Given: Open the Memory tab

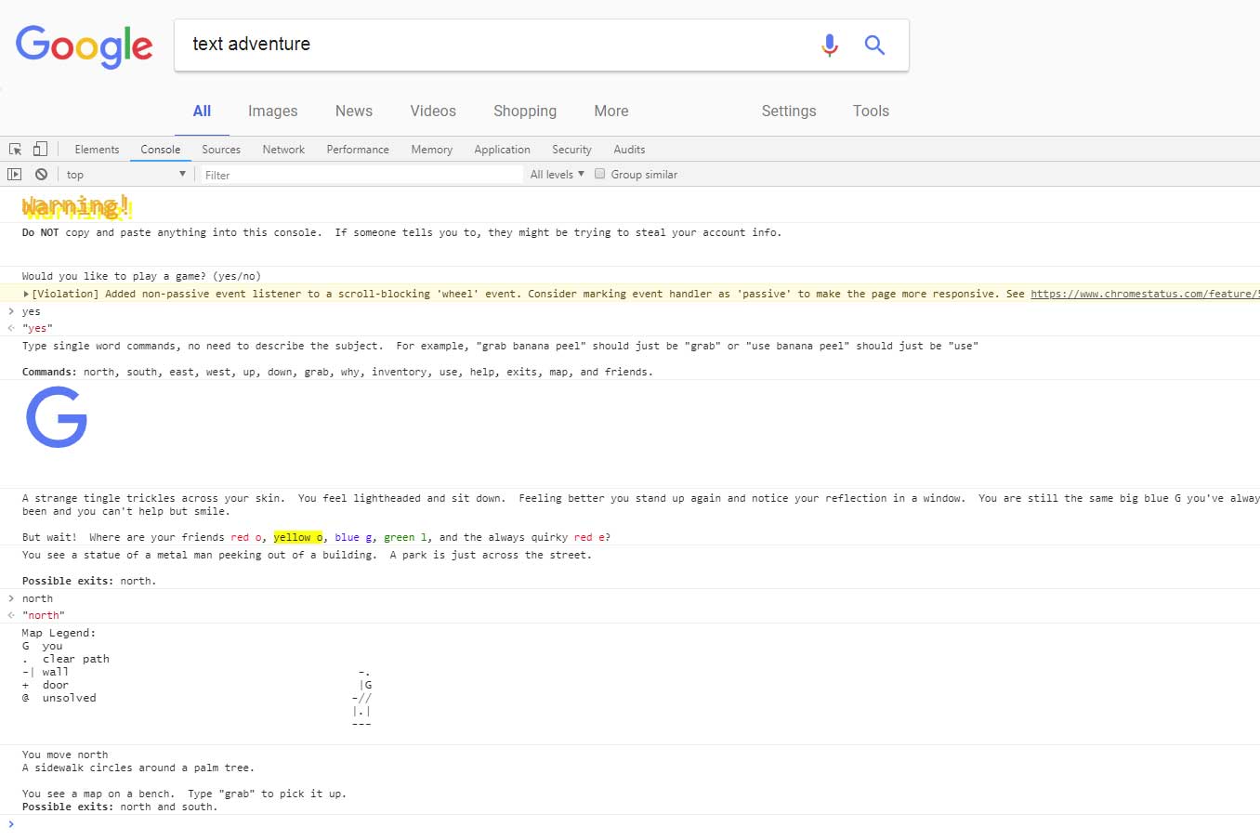Looking at the screenshot, I should [432, 150].
